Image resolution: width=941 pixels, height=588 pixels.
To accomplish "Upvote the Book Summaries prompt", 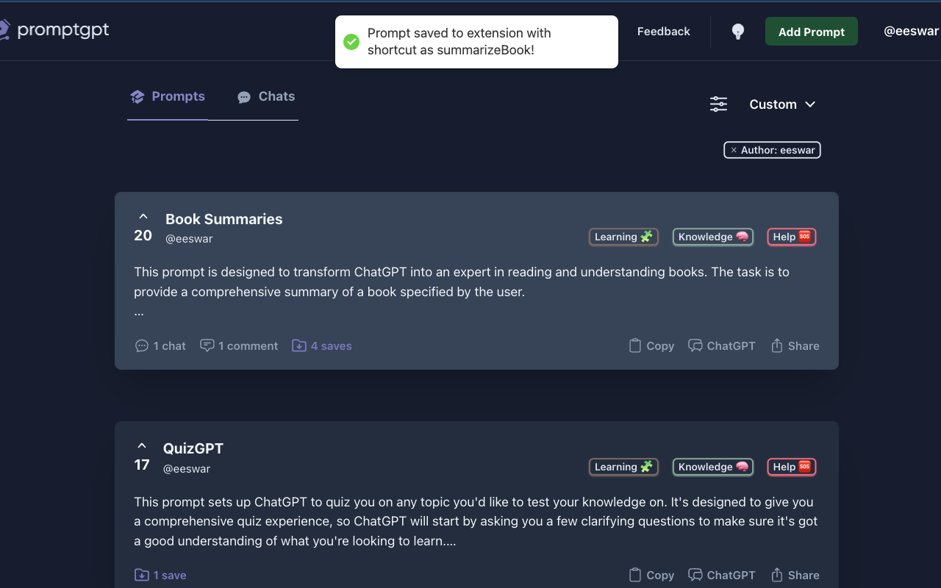I will [143, 217].
